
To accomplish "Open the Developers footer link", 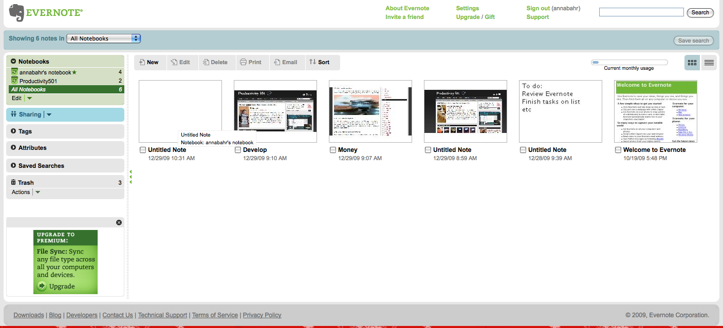I will [x=82, y=315].
